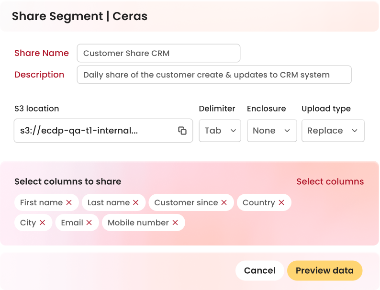
Task: Remove the Customer since column chip
Action: click(224, 203)
